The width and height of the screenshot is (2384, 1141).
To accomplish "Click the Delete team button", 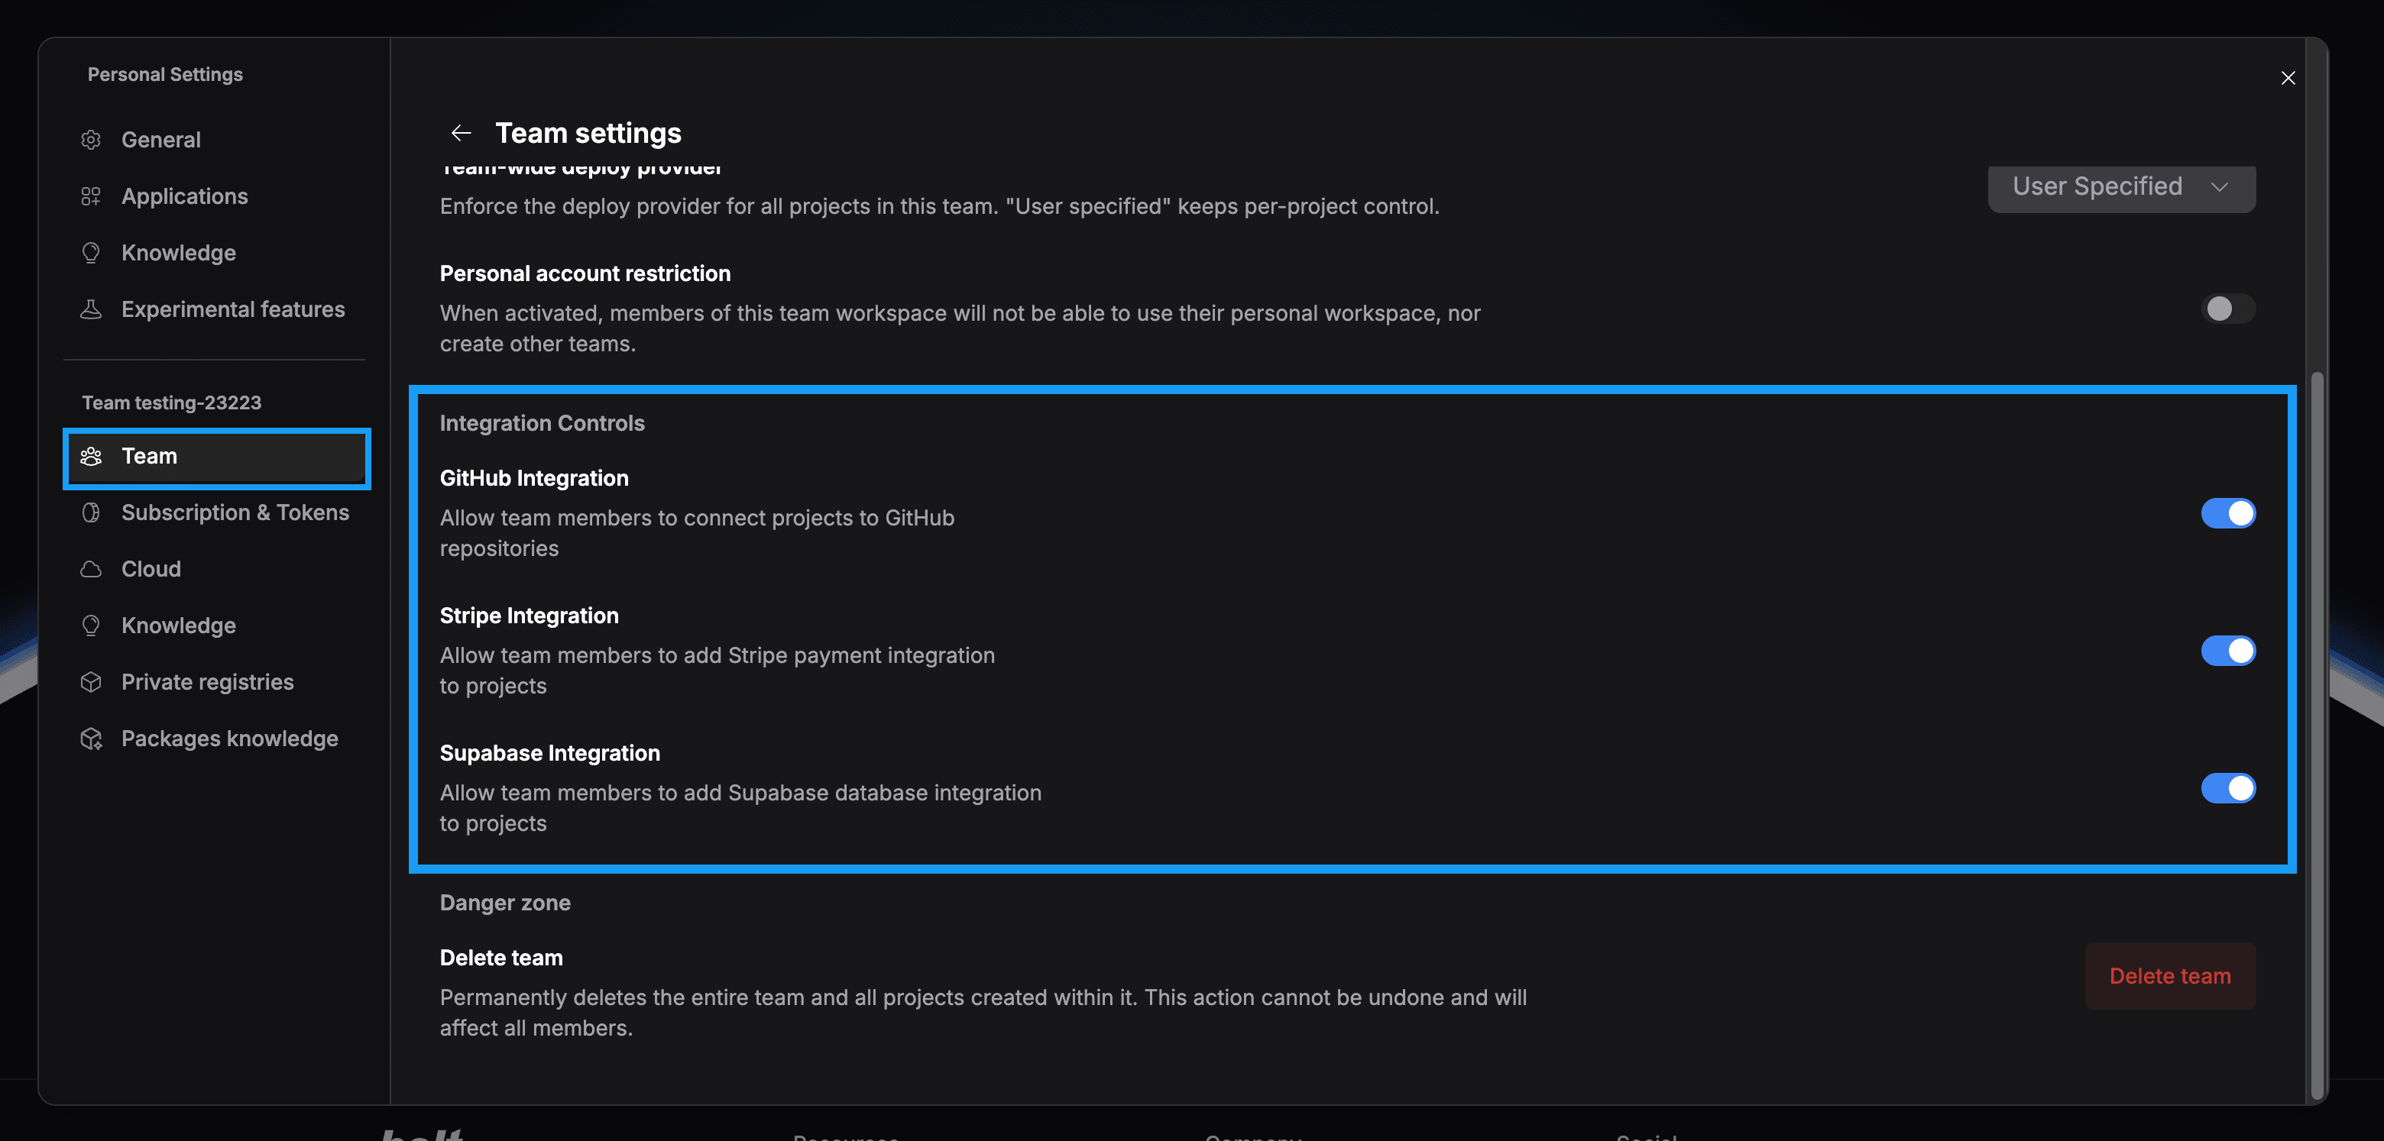I will coord(2169,975).
